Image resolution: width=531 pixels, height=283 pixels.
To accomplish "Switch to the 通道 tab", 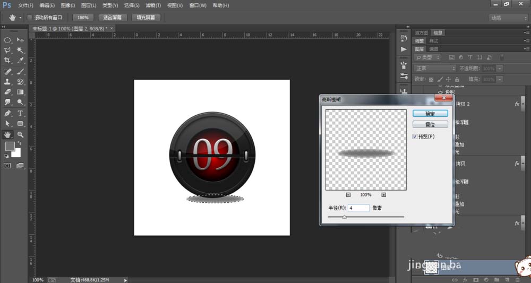I will [x=434, y=49].
